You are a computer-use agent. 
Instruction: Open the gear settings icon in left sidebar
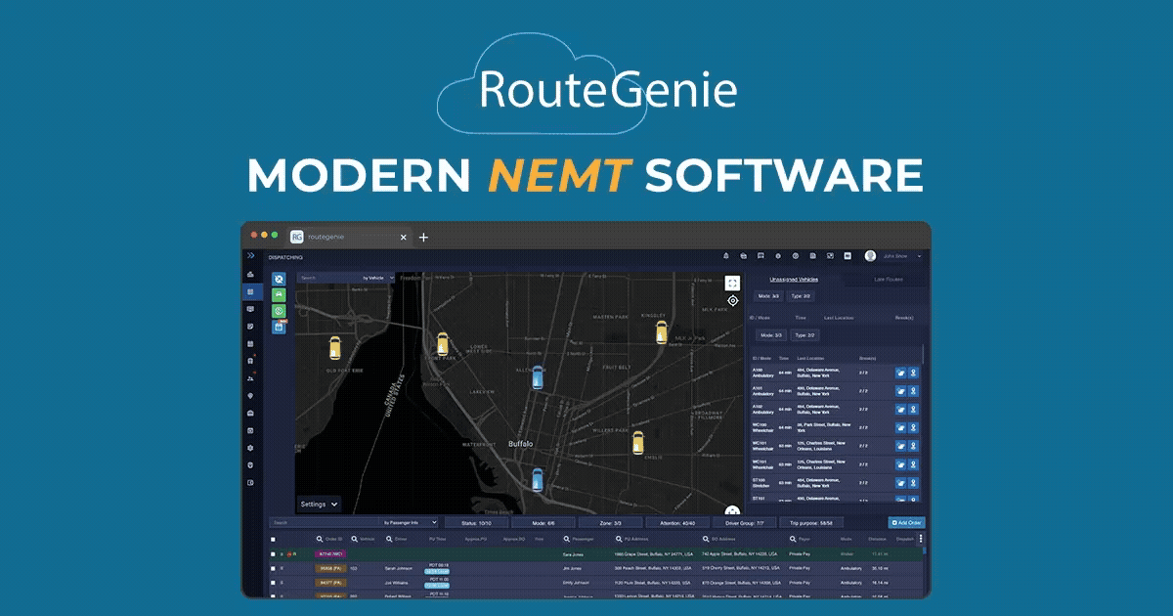click(251, 448)
